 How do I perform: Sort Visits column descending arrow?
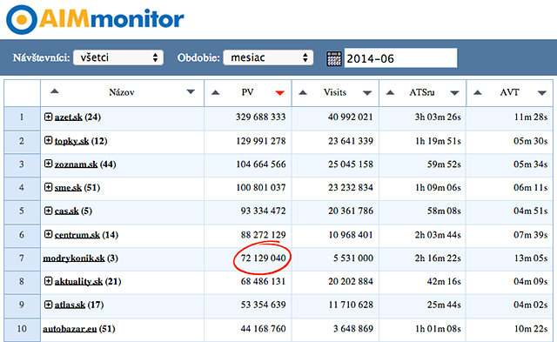point(367,93)
